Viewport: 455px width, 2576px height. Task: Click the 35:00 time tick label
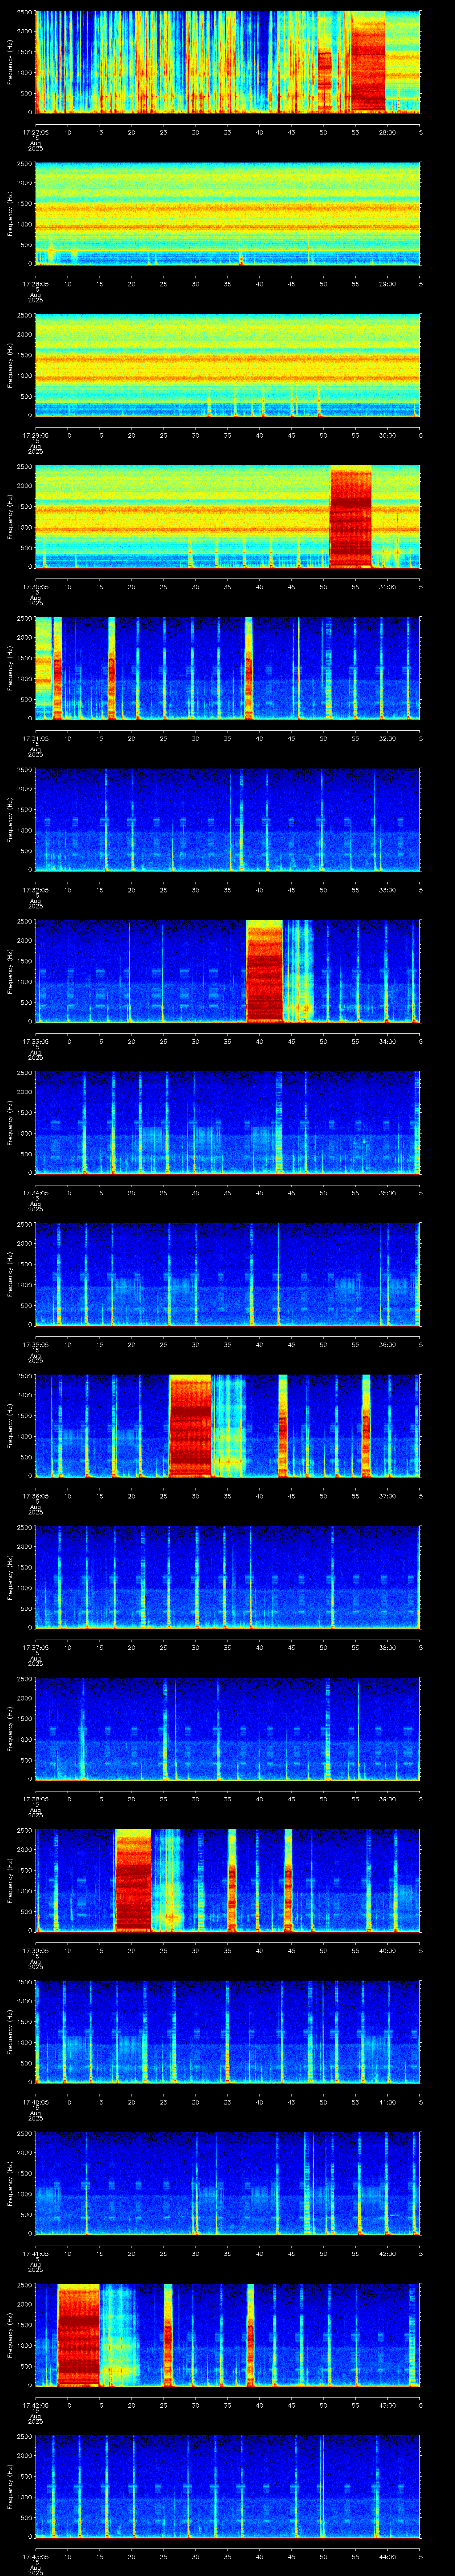(387, 1192)
